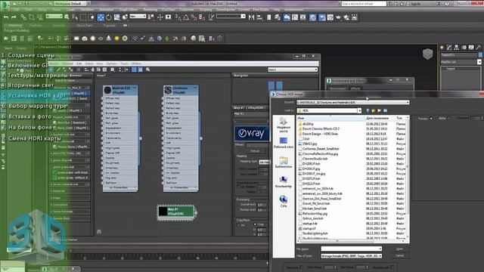The width and height of the screenshot is (484, 272).
Task: Switch to the Object Paint ribbon tab
Action: point(84,25)
